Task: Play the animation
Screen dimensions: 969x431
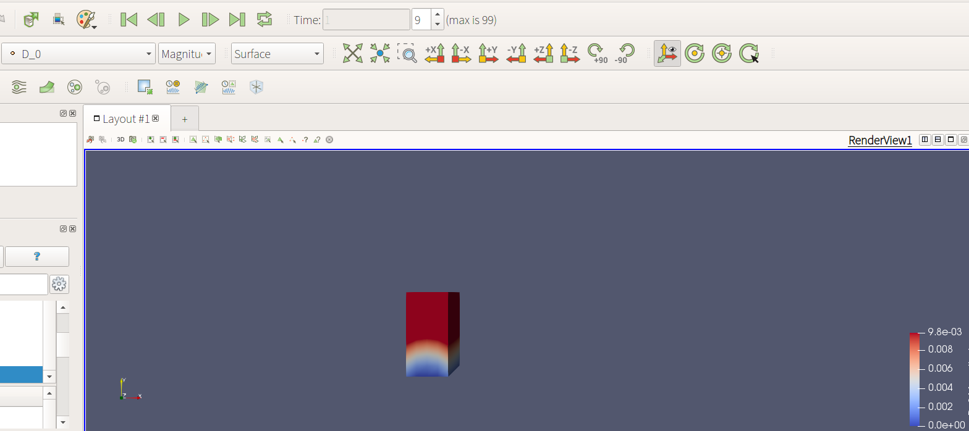Action: click(x=184, y=20)
